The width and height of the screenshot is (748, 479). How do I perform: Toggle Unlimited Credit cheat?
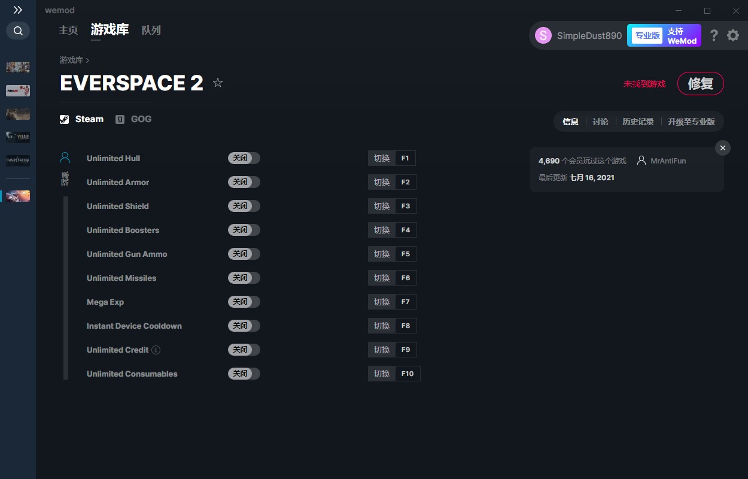pyautogui.click(x=244, y=350)
